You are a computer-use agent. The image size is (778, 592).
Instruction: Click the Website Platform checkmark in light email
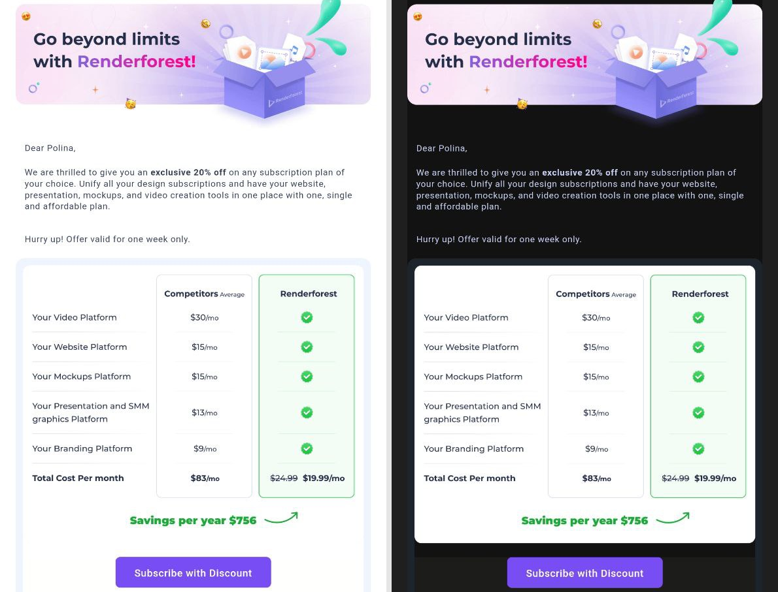pyautogui.click(x=307, y=347)
